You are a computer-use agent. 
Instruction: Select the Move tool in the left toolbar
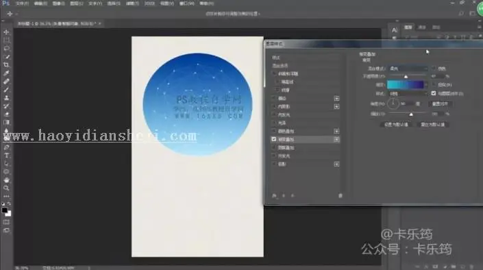(6, 32)
